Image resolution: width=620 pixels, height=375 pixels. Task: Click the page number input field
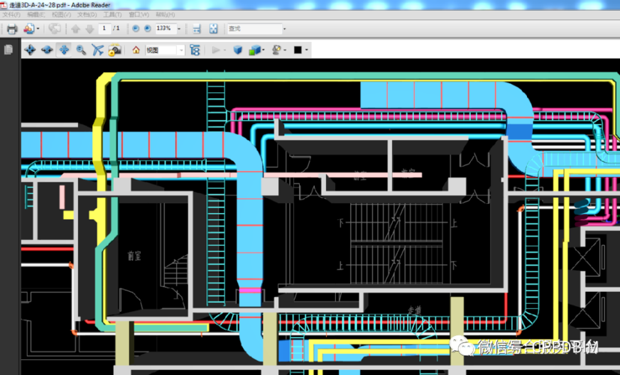pos(103,29)
